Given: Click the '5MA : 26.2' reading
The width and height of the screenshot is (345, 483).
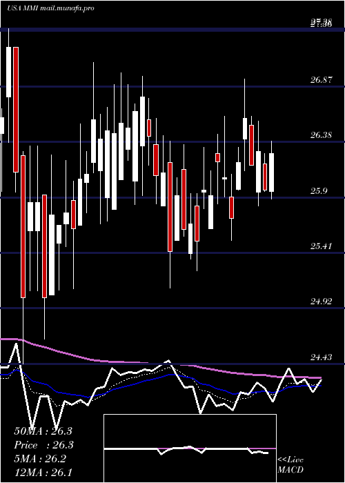Looking at the screenshot, I should click(x=40, y=459).
